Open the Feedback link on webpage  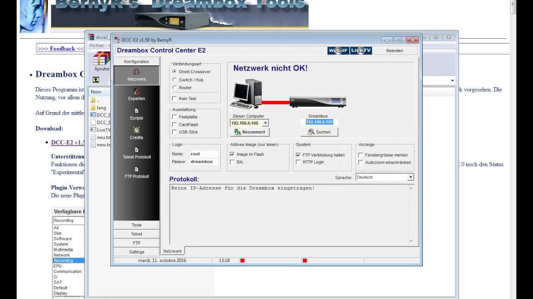click(61, 49)
